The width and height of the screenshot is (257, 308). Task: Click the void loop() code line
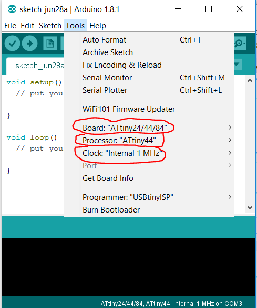tap(32, 137)
